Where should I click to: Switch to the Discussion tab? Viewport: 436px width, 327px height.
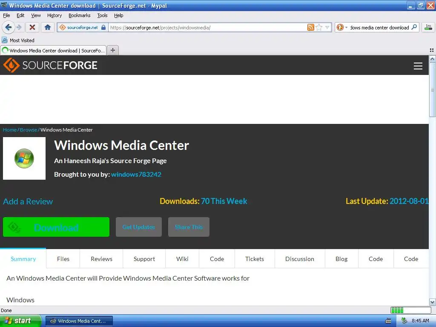point(300,258)
